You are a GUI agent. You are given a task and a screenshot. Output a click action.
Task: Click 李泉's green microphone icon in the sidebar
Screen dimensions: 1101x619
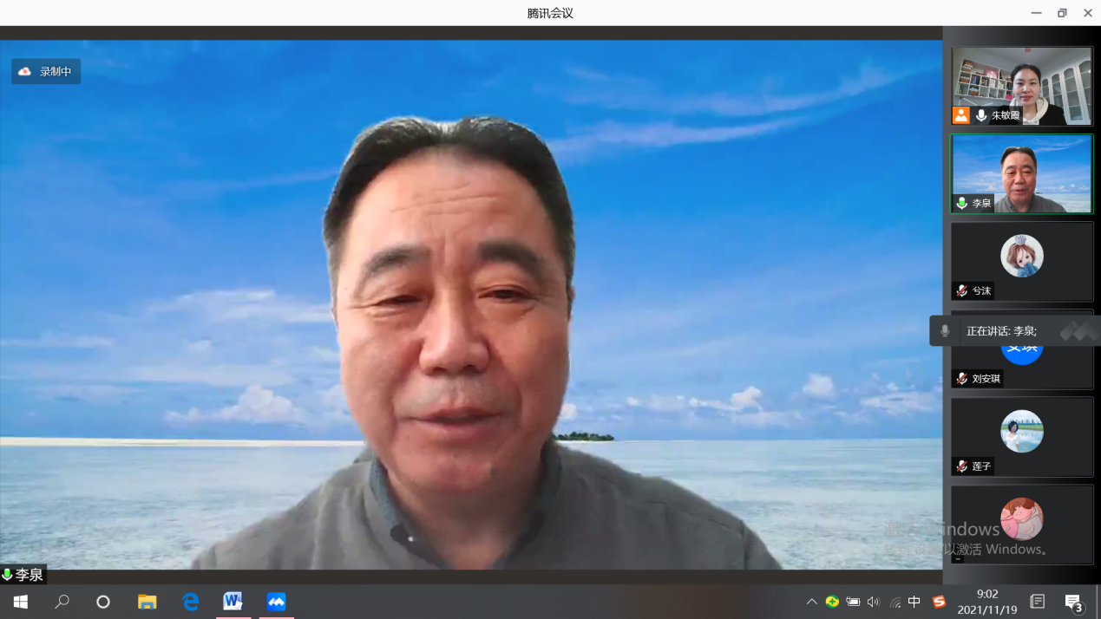[961, 204]
